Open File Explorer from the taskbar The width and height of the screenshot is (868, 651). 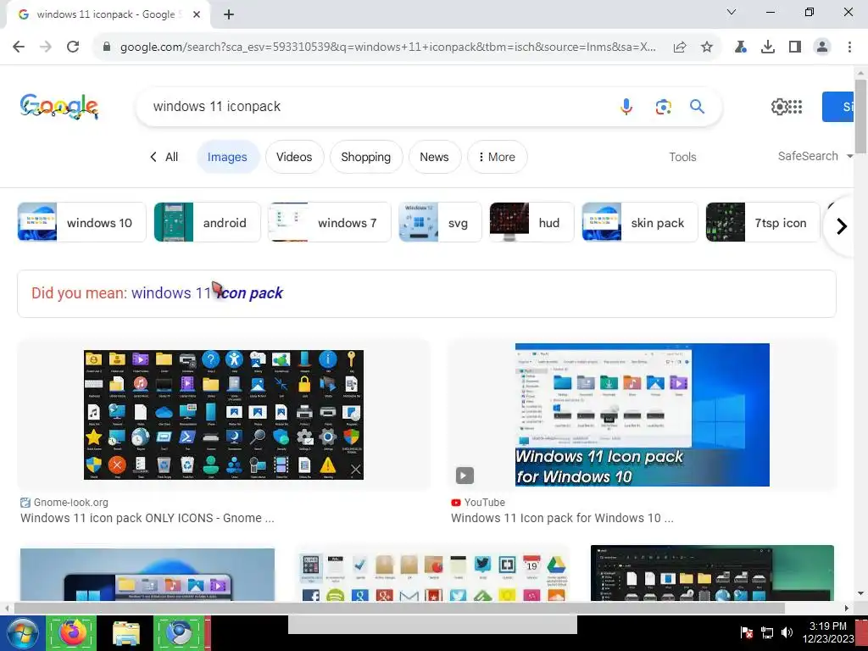pos(126,633)
